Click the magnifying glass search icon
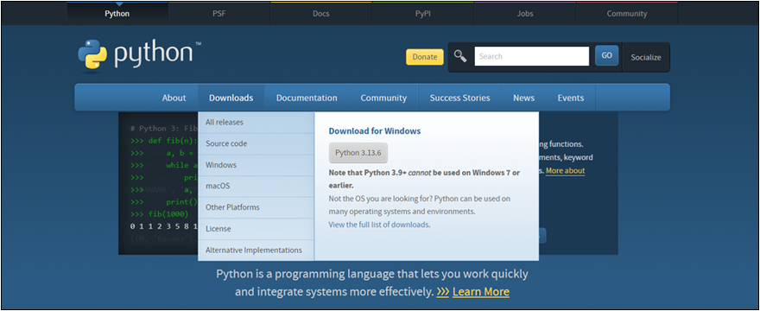The image size is (760, 311). (x=460, y=56)
